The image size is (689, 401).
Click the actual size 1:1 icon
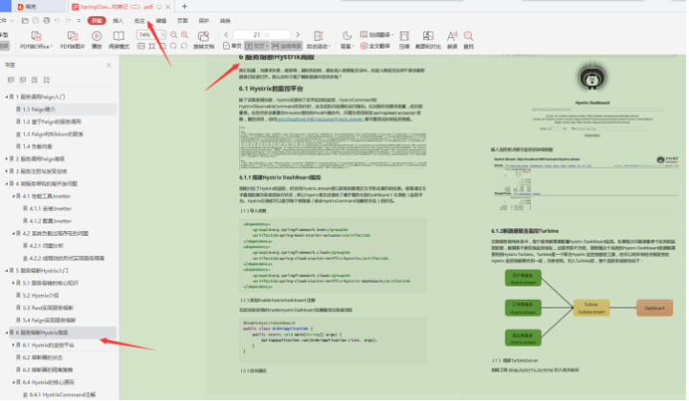coord(141,46)
